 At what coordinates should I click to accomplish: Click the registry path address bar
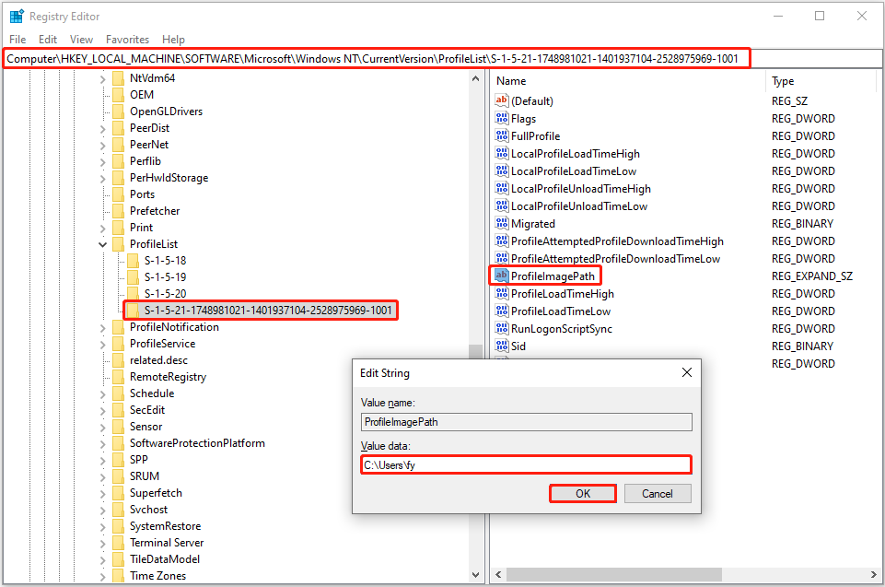point(442,59)
